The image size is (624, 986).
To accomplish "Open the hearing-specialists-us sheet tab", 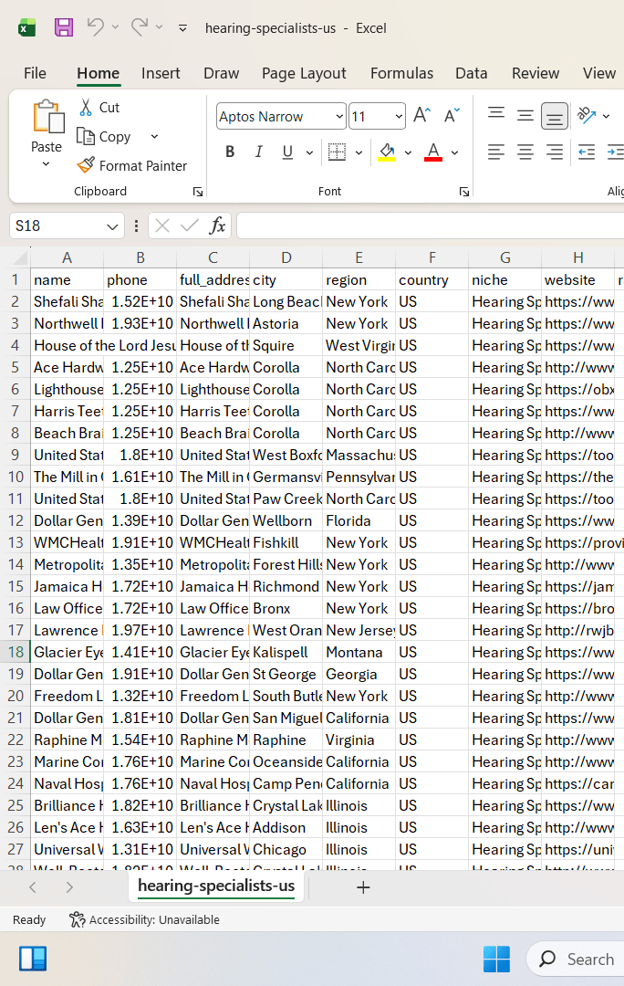I will coord(216,886).
